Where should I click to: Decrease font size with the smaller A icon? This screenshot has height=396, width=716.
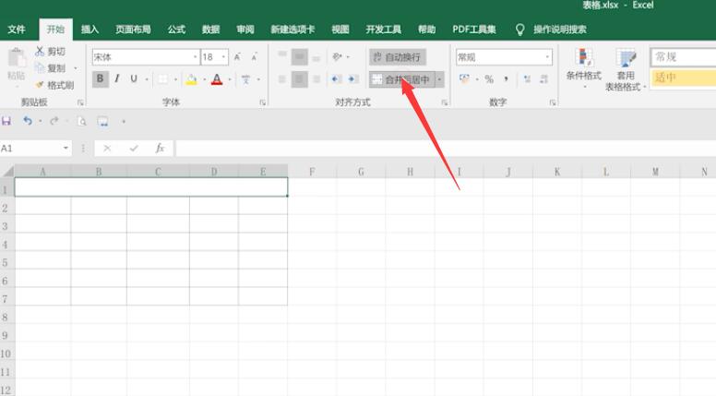[255, 57]
